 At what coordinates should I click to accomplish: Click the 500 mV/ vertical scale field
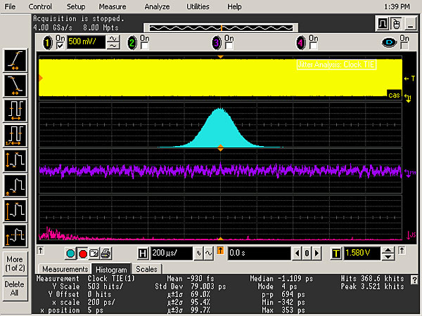coord(85,43)
